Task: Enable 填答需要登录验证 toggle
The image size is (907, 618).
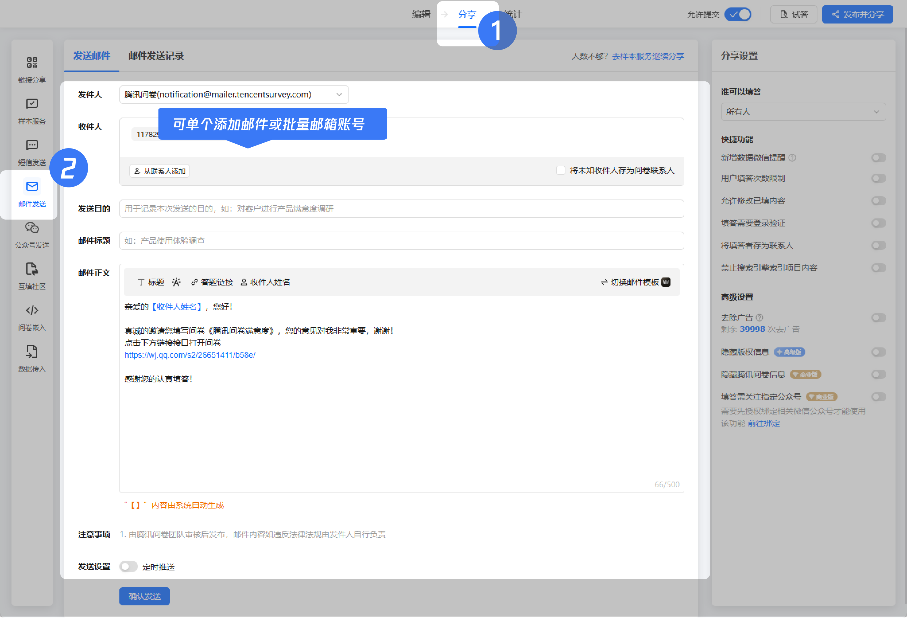Action: [x=879, y=223]
